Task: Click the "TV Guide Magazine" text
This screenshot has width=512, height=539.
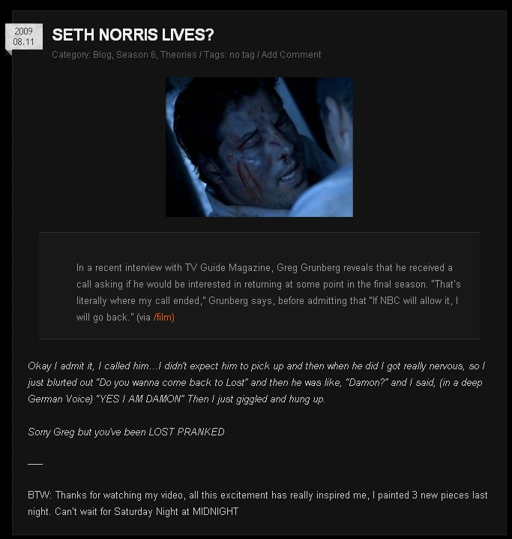Action: 228,267
